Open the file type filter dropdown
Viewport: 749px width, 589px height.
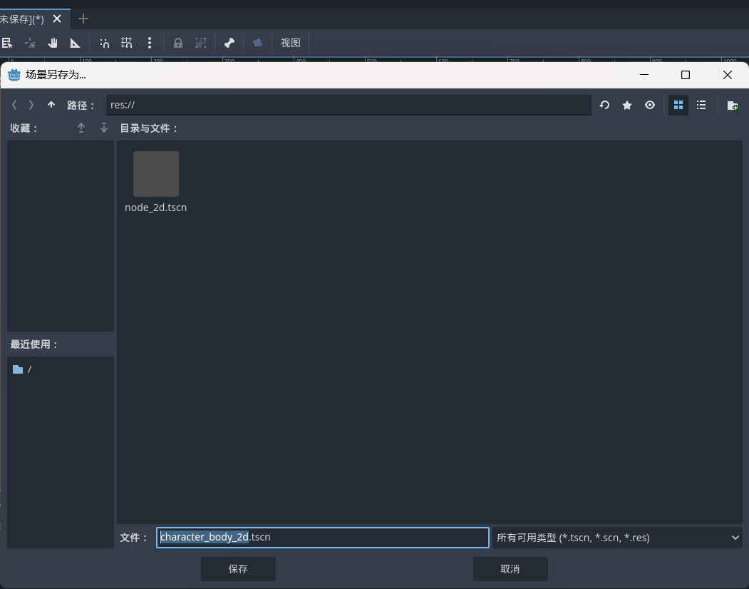tap(617, 538)
